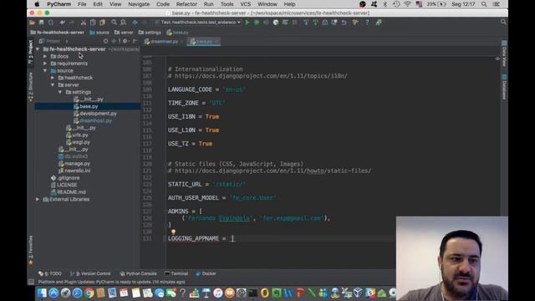The image size is (535, 301).
Task: Click the Paste icon in toolbar
Action: 102,23
